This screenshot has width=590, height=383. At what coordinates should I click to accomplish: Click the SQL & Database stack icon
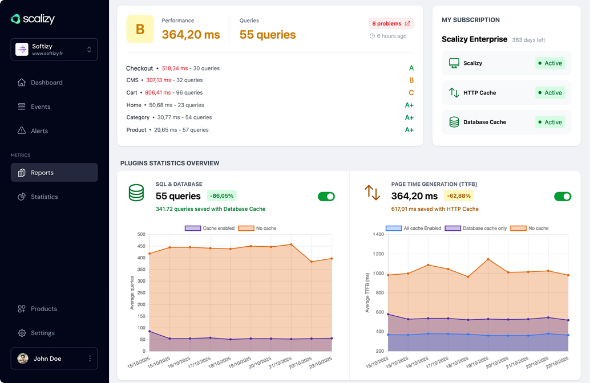[136, 193]
